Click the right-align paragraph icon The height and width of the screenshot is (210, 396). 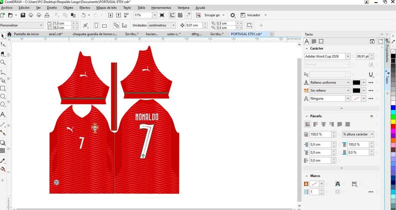332,124
